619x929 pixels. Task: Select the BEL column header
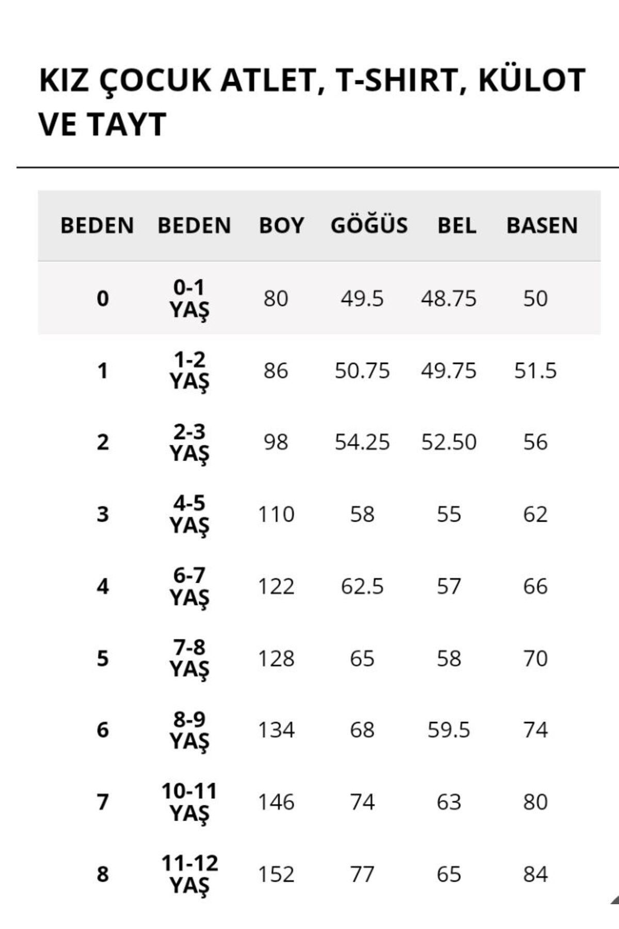[x=457, y=226]
